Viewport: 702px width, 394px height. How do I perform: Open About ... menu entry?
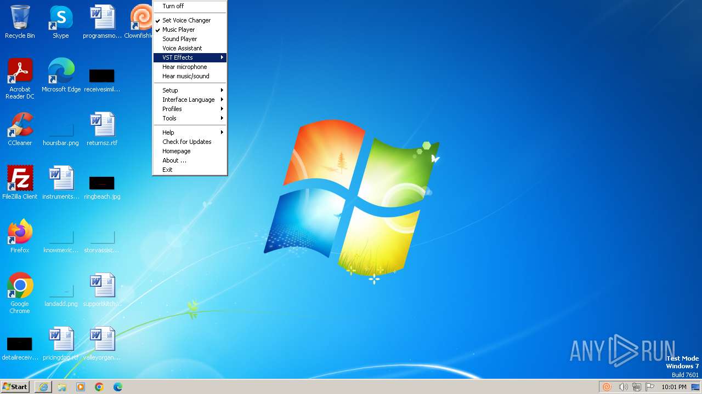click(x=190, y=160)
